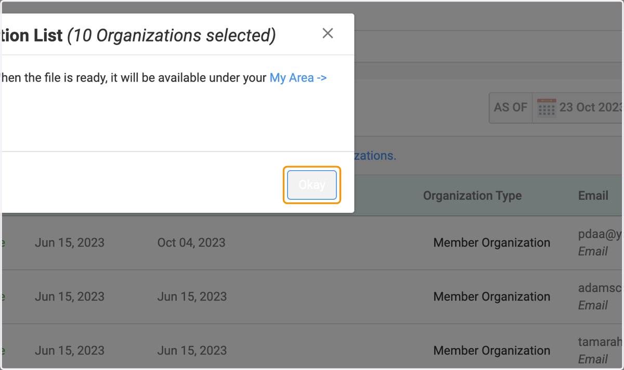Click Member Organization in pdaa row
Screen dimensions: 624x370
(x=492, y=243)
